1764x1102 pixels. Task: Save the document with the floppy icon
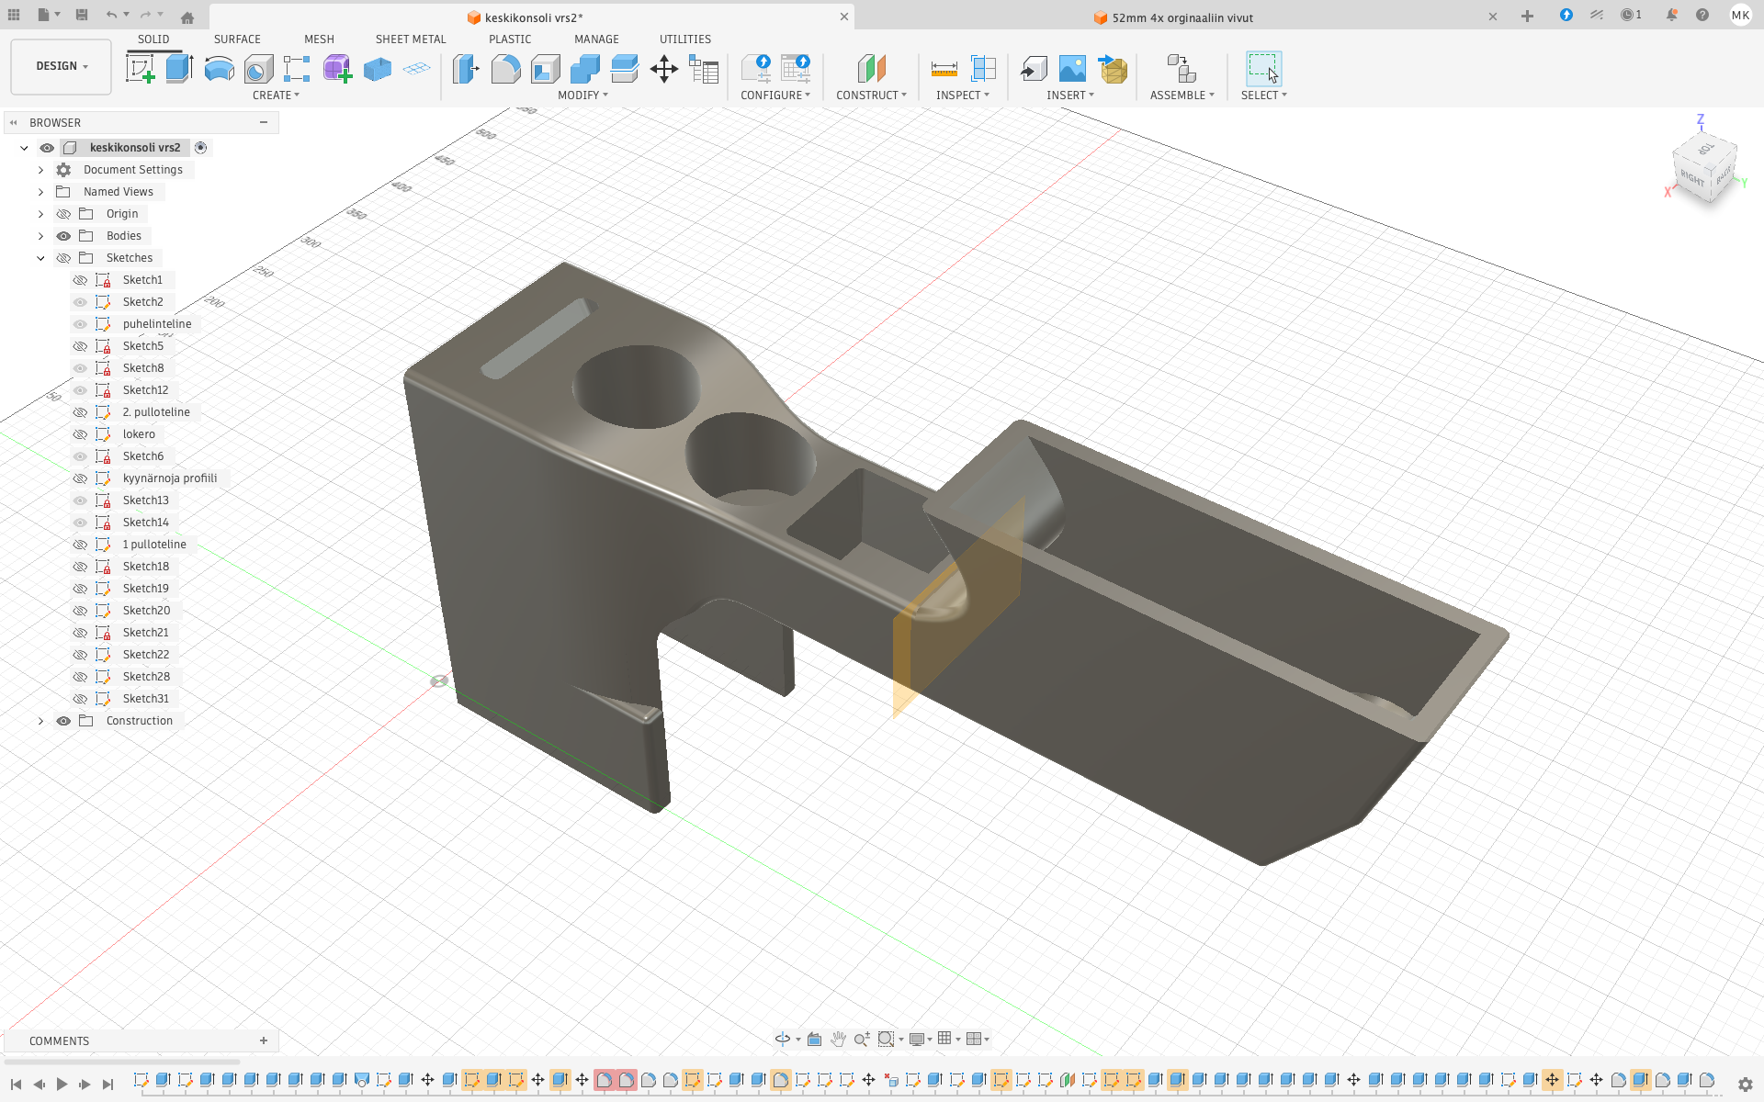coord(82,15)
